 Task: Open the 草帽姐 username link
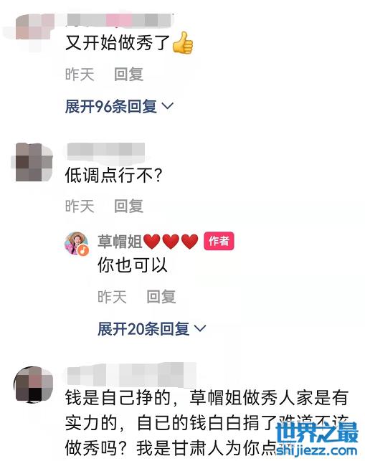point(120,242)
